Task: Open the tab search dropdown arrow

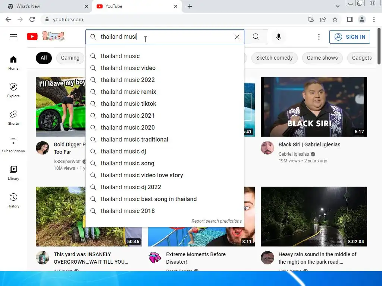Action: (x=337, y=6)
